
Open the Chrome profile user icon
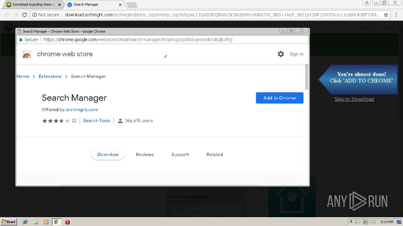point(366,3)
